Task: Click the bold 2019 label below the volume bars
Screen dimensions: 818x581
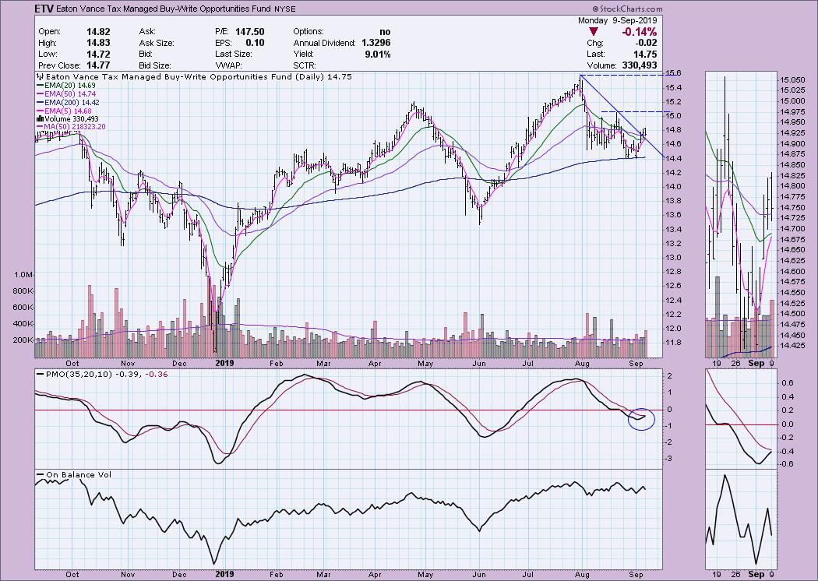Action: pos(225,363)
